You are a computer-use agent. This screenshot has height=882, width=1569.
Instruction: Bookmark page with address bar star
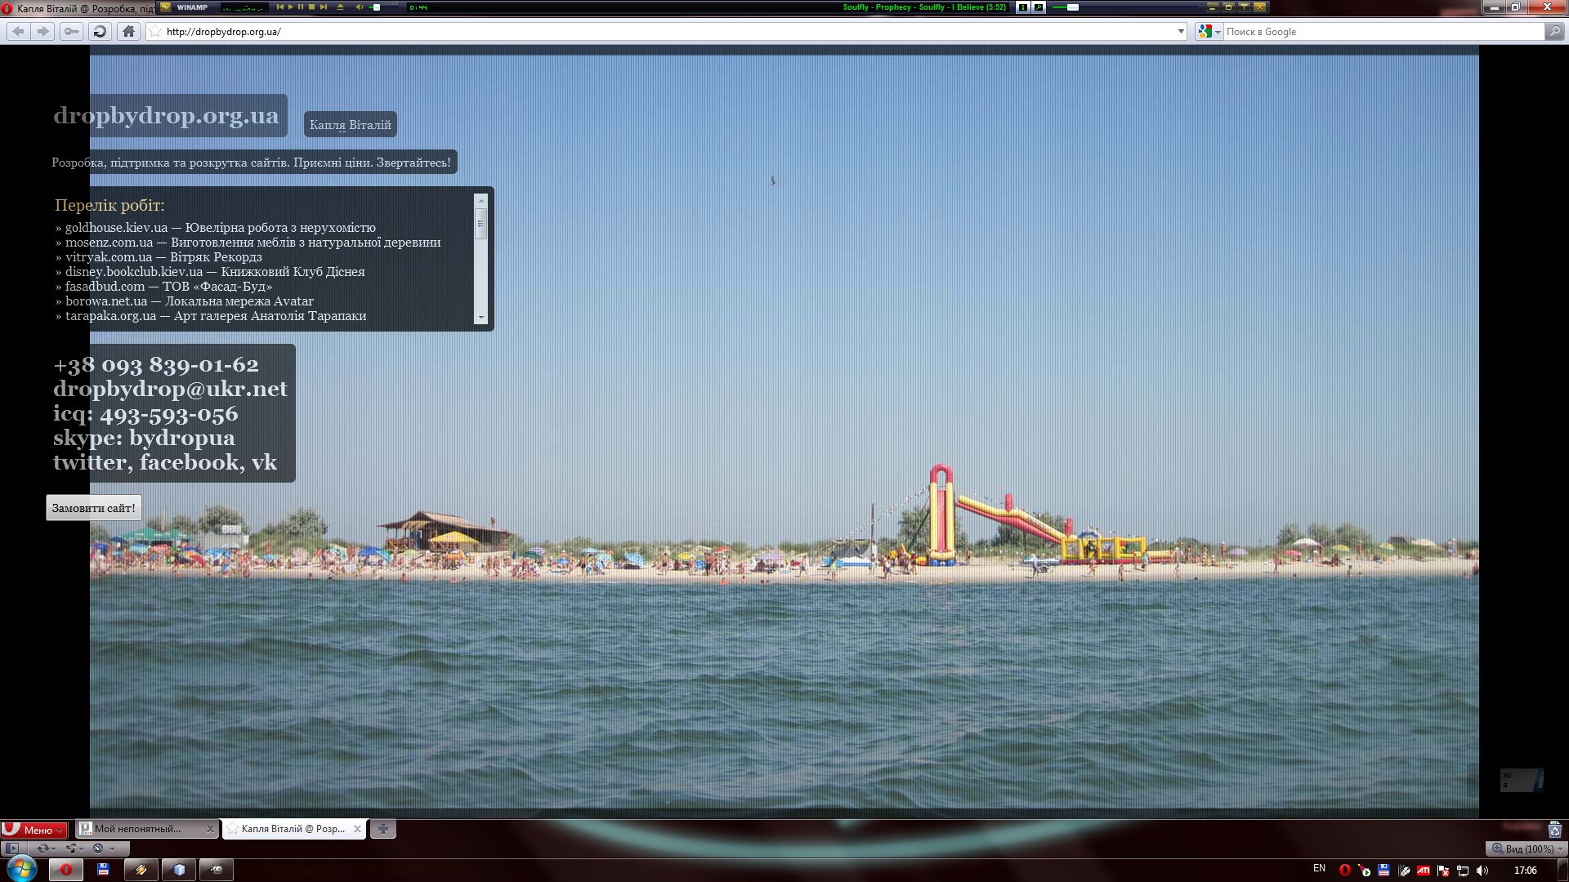click(x=155, y=32)
